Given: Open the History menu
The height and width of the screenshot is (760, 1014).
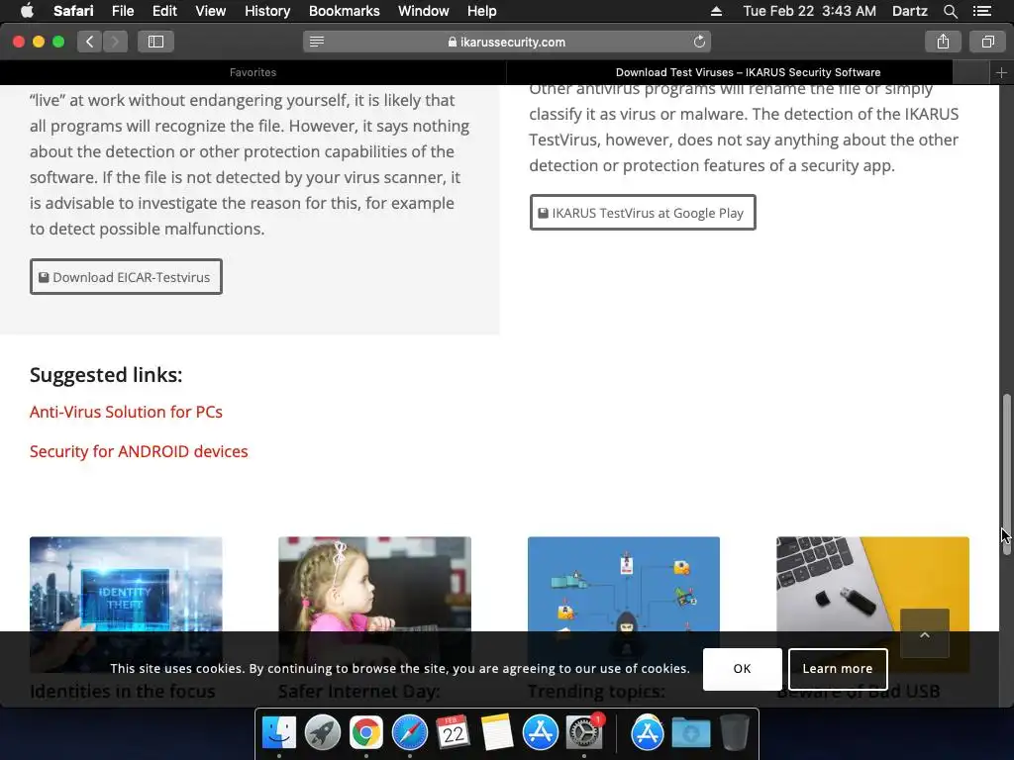Looking at the screenshot, I should (x=267, y=11).
